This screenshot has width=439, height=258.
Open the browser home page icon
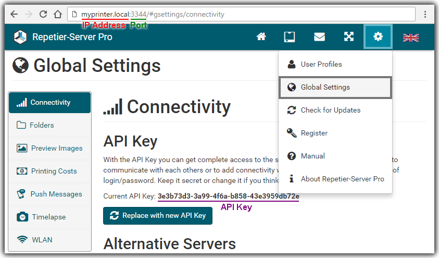[x=58, y=14]
